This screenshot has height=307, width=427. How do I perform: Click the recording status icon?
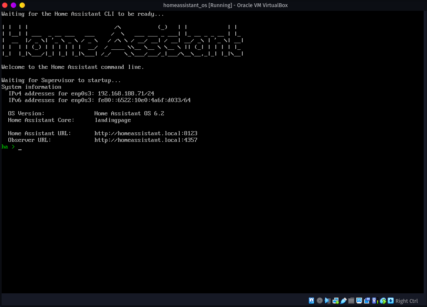(367, 301)
